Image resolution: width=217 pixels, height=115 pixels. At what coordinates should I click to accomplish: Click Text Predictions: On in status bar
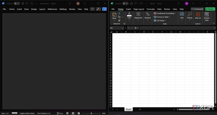[44, 113]
